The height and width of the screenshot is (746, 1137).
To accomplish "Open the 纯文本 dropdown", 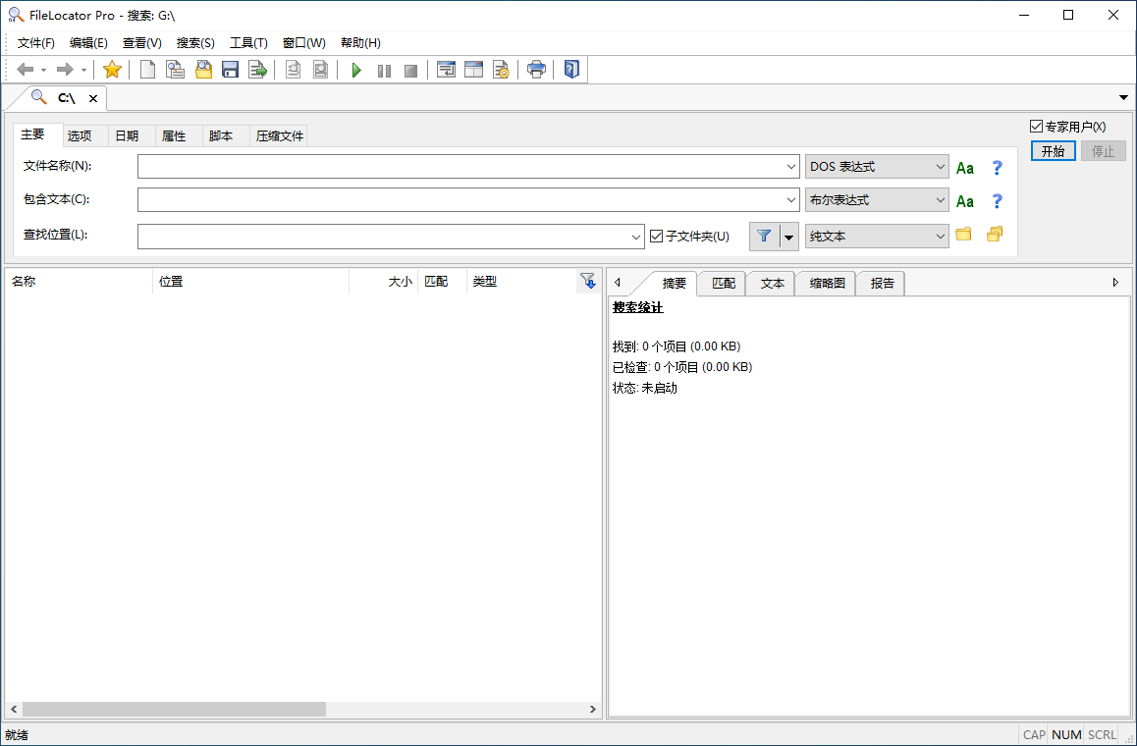I will [877, 237].
